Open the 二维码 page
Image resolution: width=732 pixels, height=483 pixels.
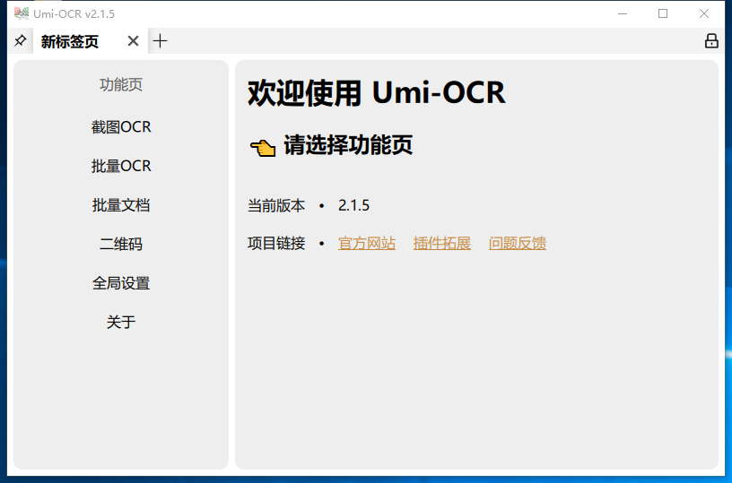(x=121, y=244)
